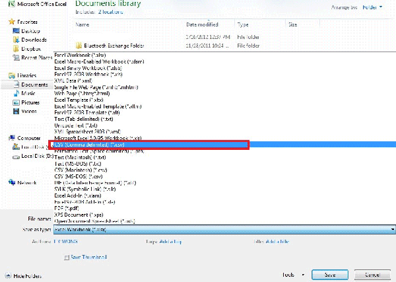Screen dimensions: 396x282
Task: Select the Bluetooth Exchange Folder row name
Action: (x=114, y=46)
